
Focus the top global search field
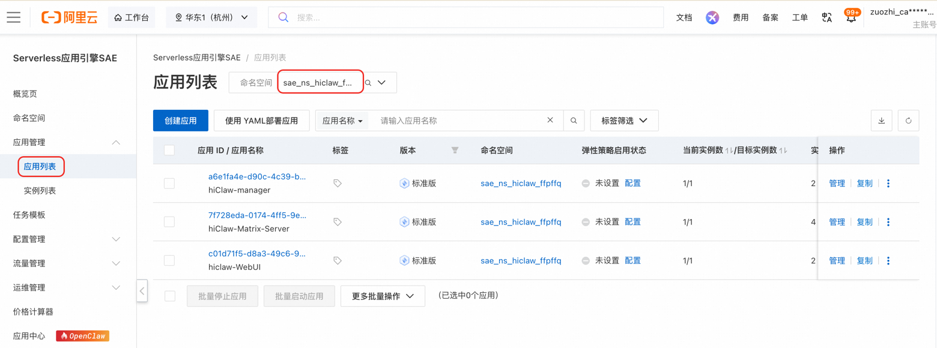[x=465, y=17]
